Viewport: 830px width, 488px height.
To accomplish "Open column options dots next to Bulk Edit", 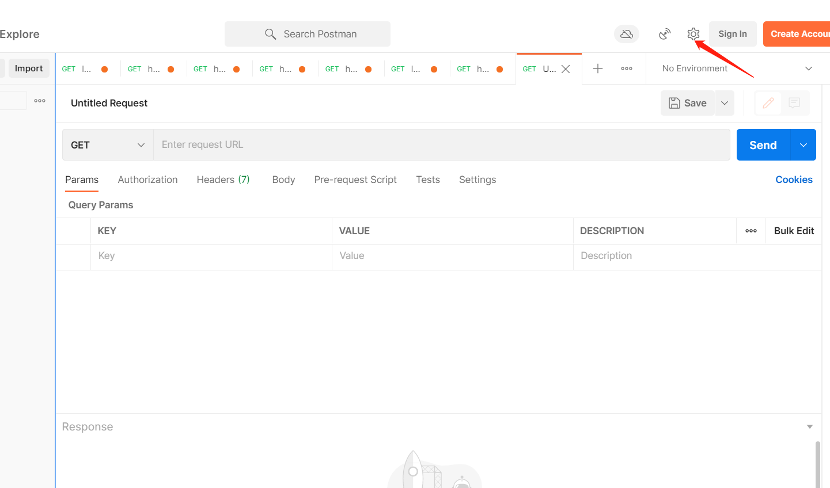I will [751, 231].
